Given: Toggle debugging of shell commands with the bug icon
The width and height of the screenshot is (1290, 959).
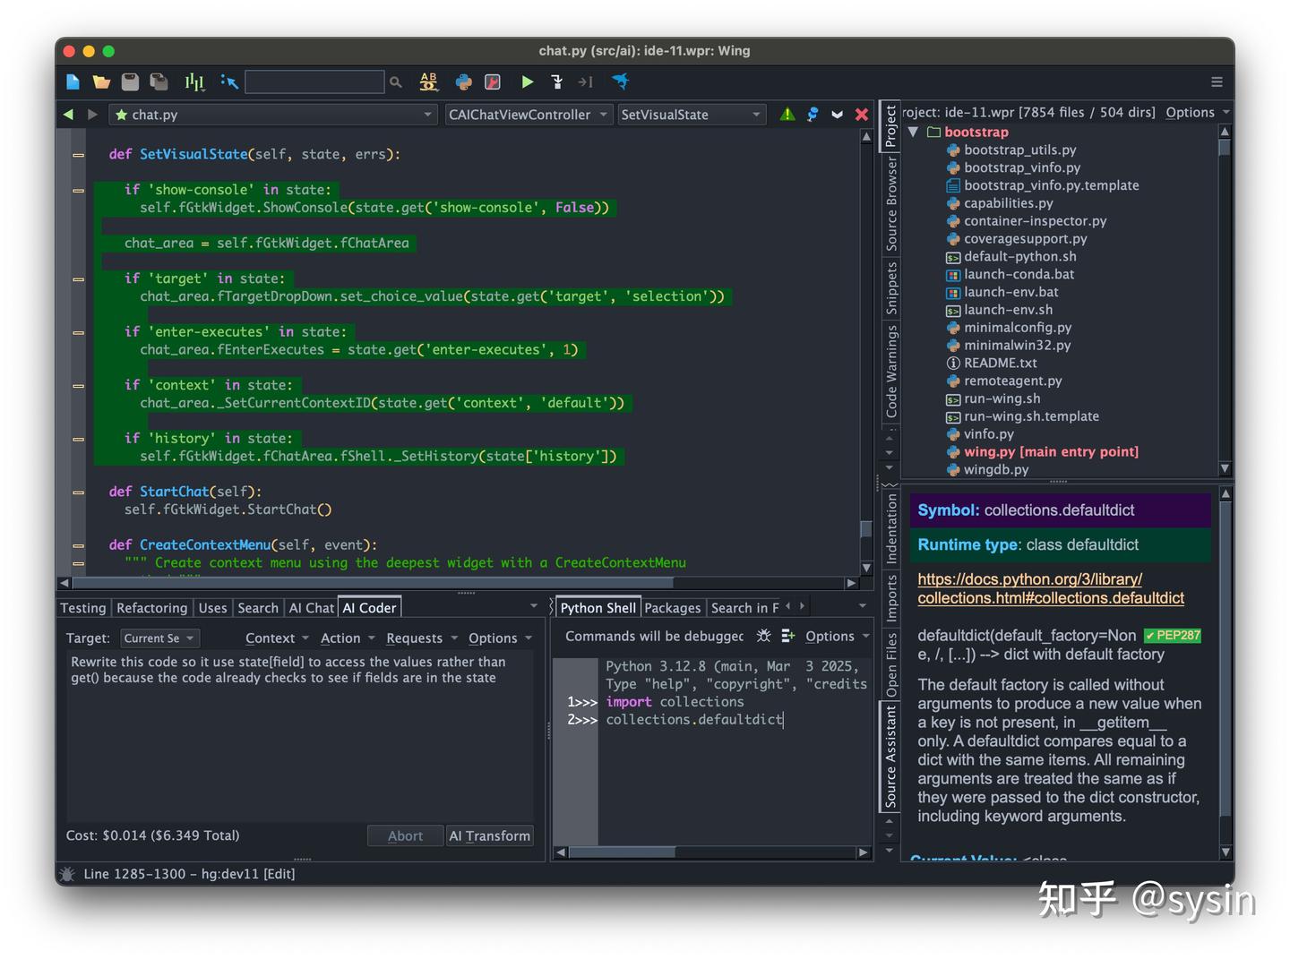Looking at the screenshot, I should click(x=763, y=636).
